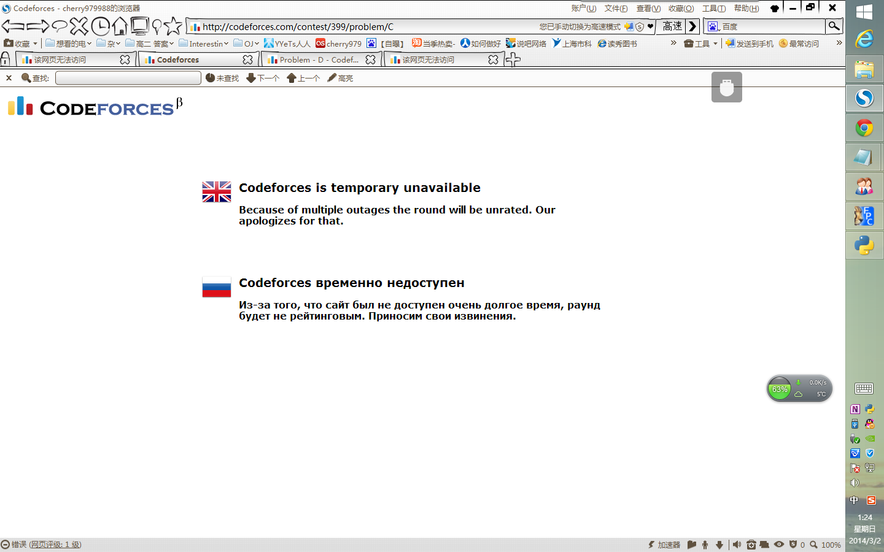Go to the home page icon
The height and width of the screenshot is (552, 884).
click(x=120, y=26)
